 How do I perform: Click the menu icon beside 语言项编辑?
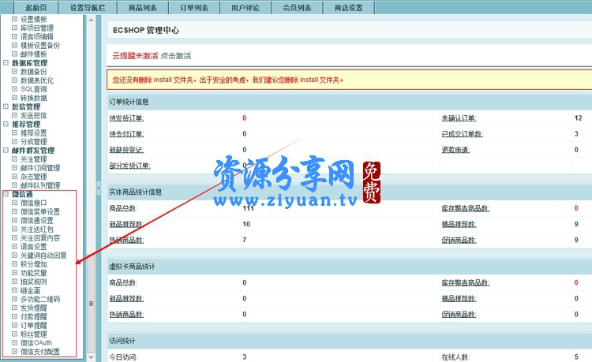pos(14,36)
